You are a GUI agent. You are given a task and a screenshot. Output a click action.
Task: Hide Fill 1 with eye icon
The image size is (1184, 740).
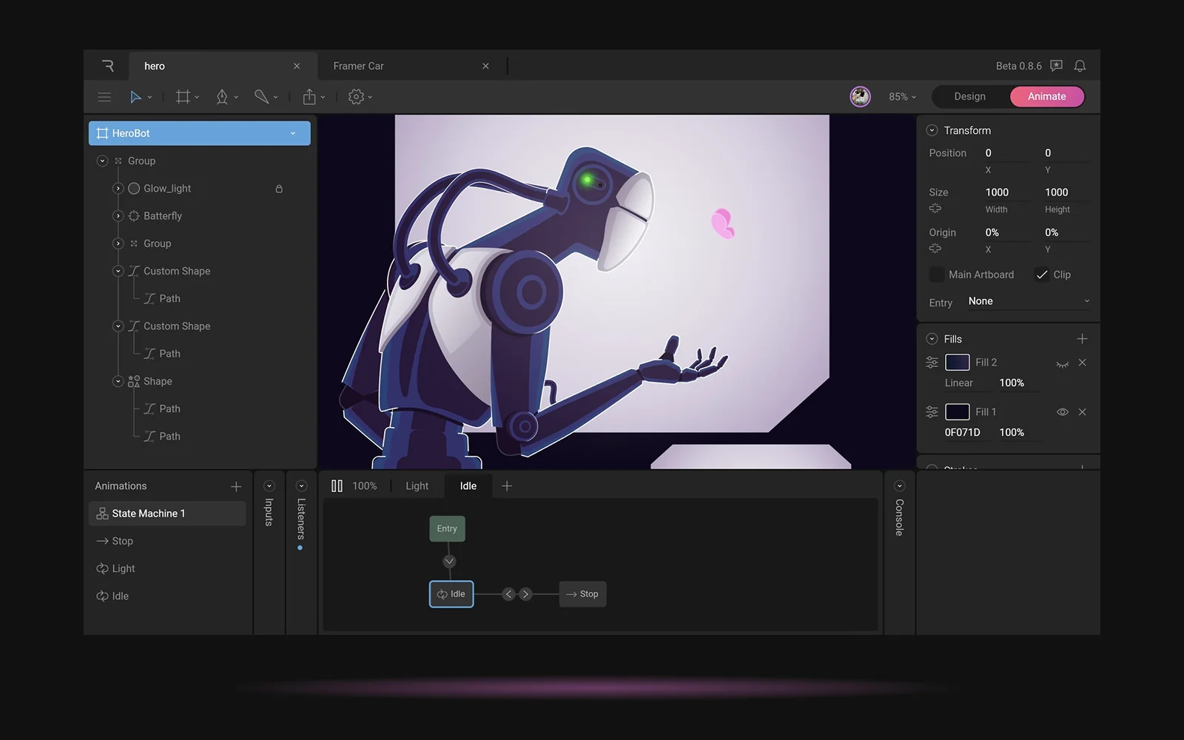1063,412
